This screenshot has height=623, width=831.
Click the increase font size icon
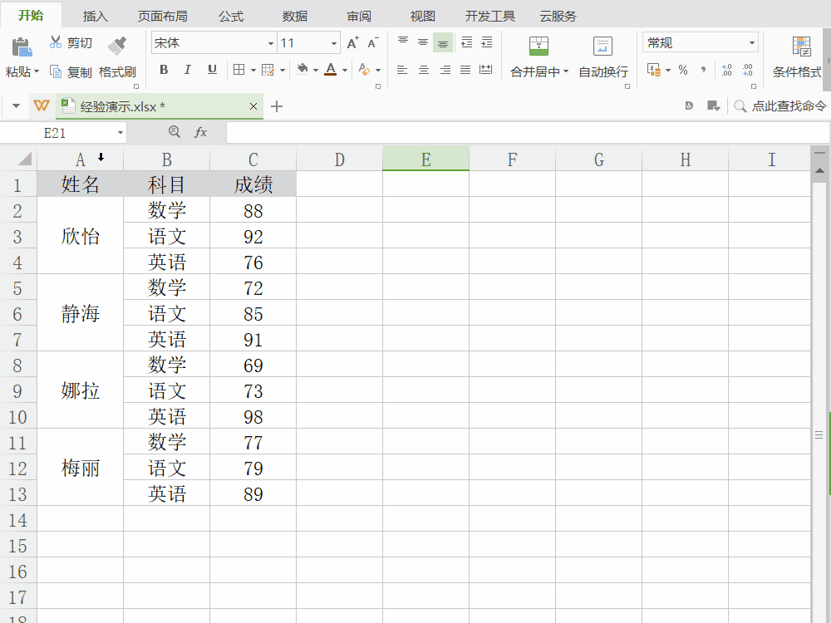coord(352,43)
